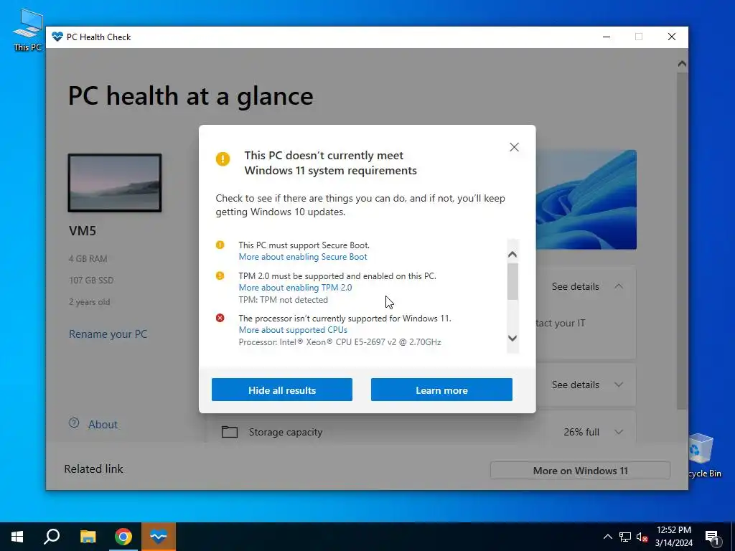Click the TPM 2.0 yellow warning icon
Image resolution: width=735 pixels, height=551 pixels.
pyautogui.click(x=220, y=276)
